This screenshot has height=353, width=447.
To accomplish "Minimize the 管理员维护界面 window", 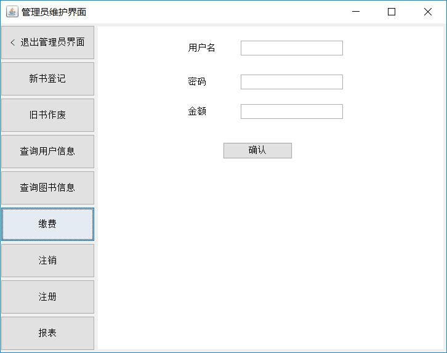I will (x=355, y=12).
